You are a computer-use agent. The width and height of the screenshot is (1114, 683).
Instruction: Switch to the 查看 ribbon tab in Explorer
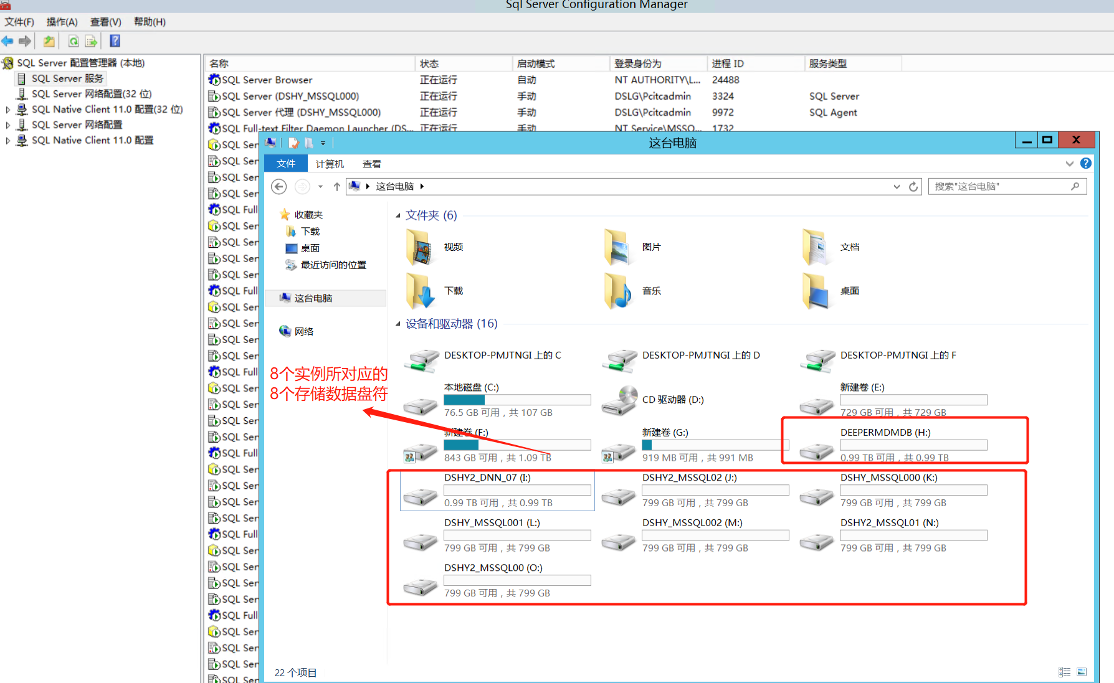(372, 164)
